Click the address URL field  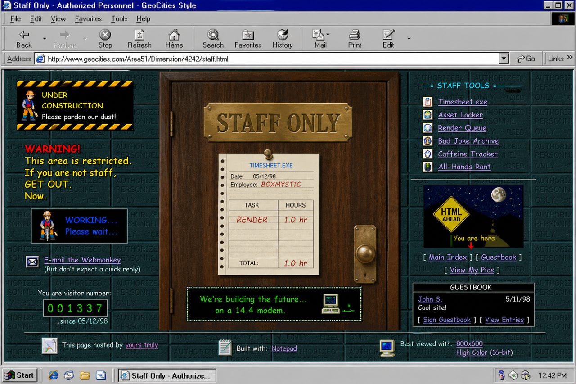(267, 59)
